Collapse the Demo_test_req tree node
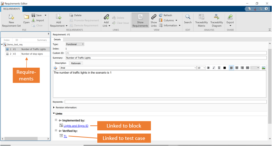Screen dimensions: 272x147 (2, 45)
